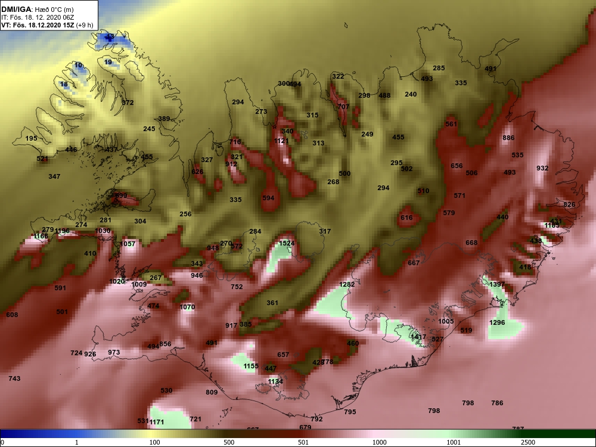Click the 2500 label on the color scale
This screenshot has width=596, height=447.
pyautogui.click(x=528, y=442)
